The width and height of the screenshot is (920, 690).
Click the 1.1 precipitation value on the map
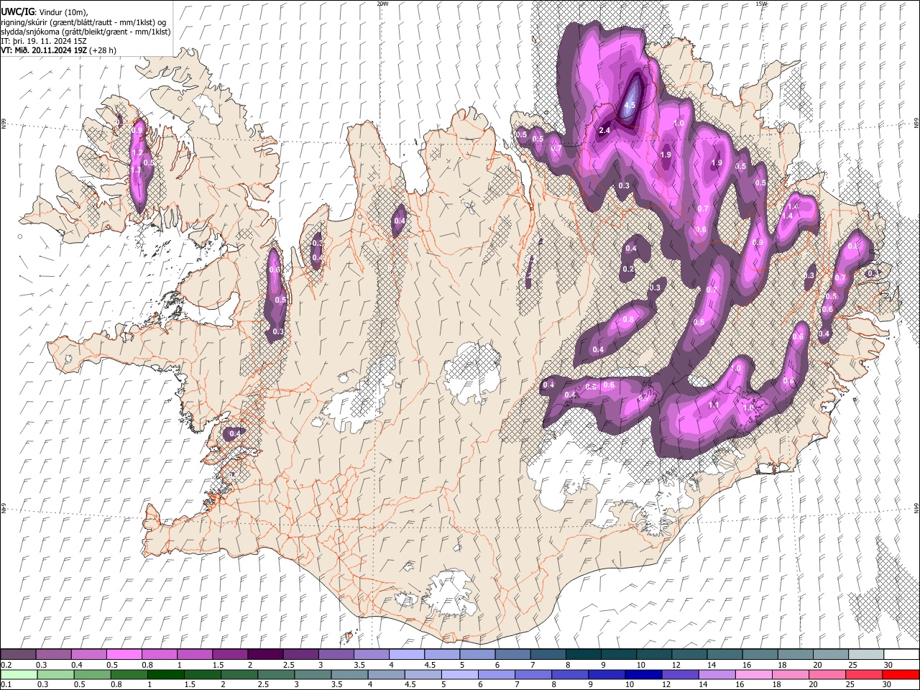click(714, 405)
